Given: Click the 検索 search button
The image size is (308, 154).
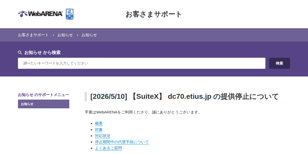Looking at the screenshot, I should pyautogui.click(x=280, y=63).
